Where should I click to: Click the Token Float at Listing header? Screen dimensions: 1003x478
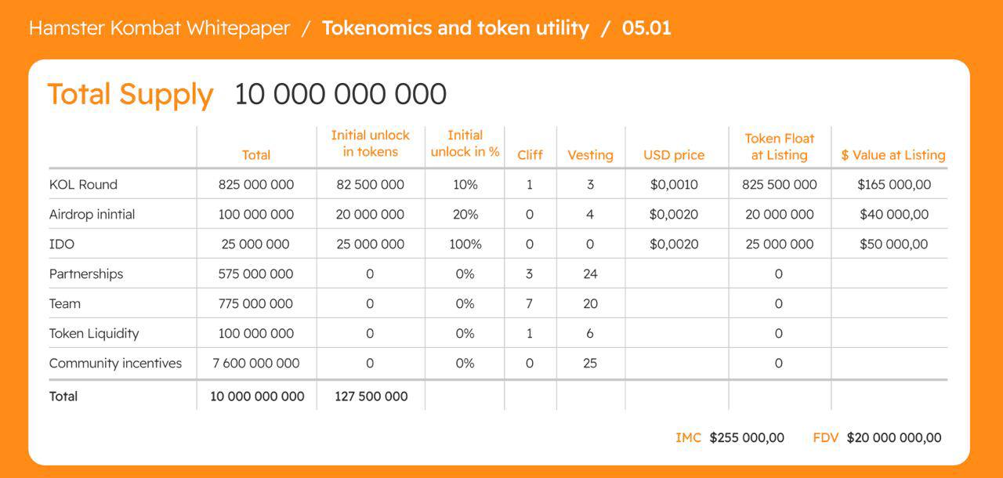coord(779,147)
